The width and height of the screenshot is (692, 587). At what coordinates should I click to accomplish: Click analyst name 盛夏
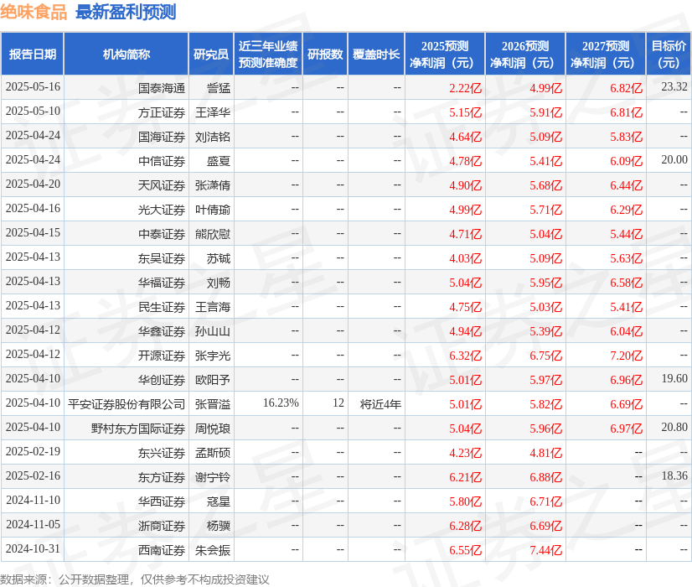point(219,161)
